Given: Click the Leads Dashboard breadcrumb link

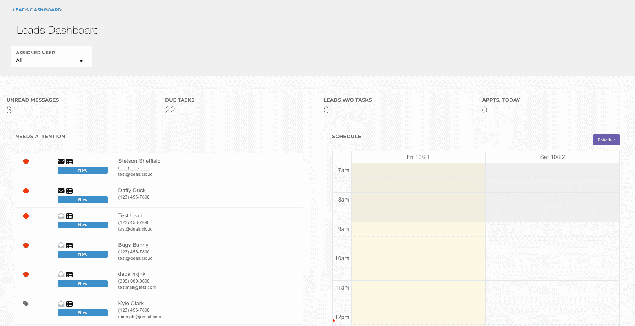Looking at the screenshot, I should coord(37,10).
